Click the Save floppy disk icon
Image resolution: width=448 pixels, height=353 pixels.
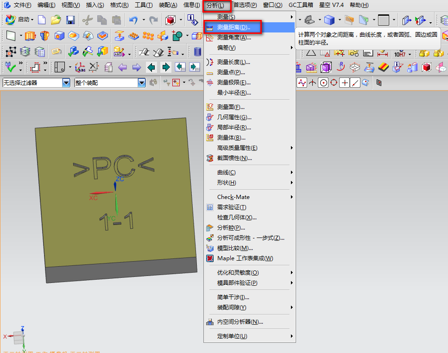70,20
